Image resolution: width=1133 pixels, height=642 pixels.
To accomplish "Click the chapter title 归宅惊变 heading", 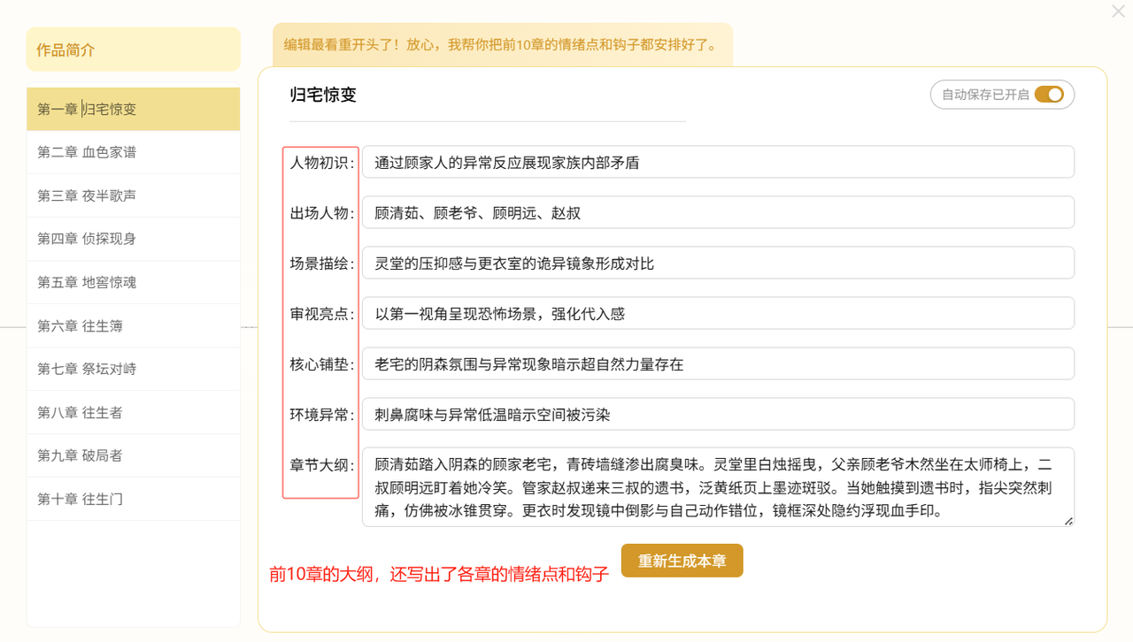I will pos(323,95).
